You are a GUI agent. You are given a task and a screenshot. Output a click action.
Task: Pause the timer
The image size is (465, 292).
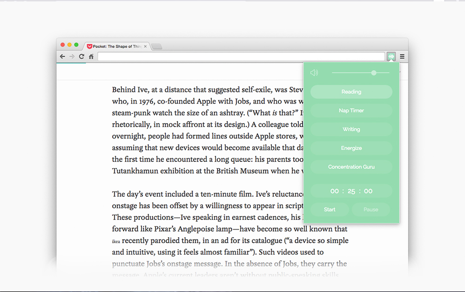point(371,209)
